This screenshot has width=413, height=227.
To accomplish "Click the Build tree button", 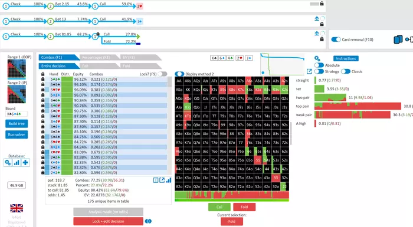I will (17, 123).
